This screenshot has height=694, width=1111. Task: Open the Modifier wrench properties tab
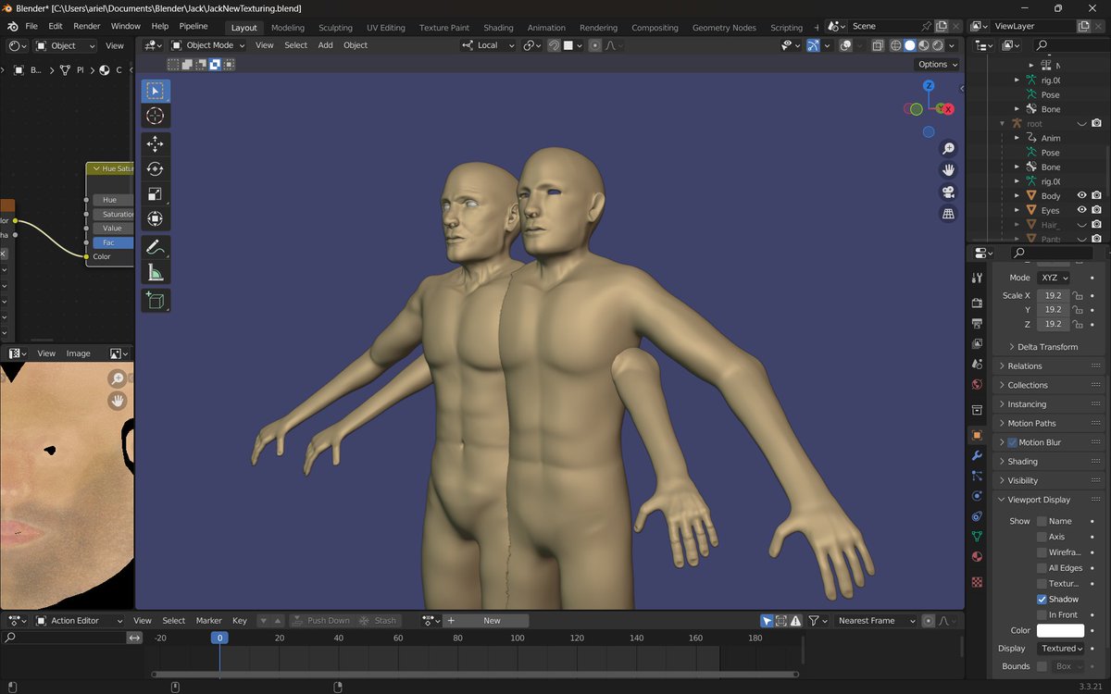977,455
